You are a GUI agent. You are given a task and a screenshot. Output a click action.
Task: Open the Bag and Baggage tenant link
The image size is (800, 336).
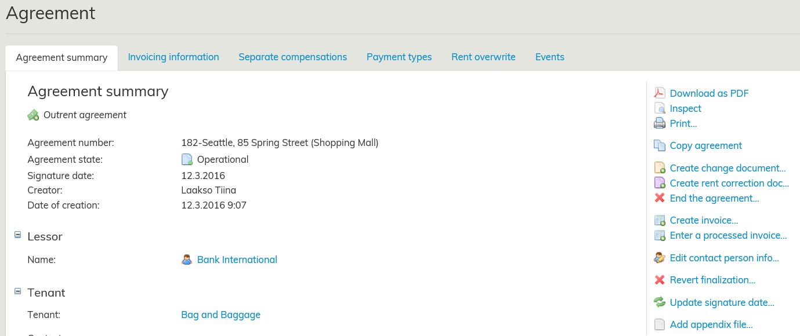pos(220,315)
